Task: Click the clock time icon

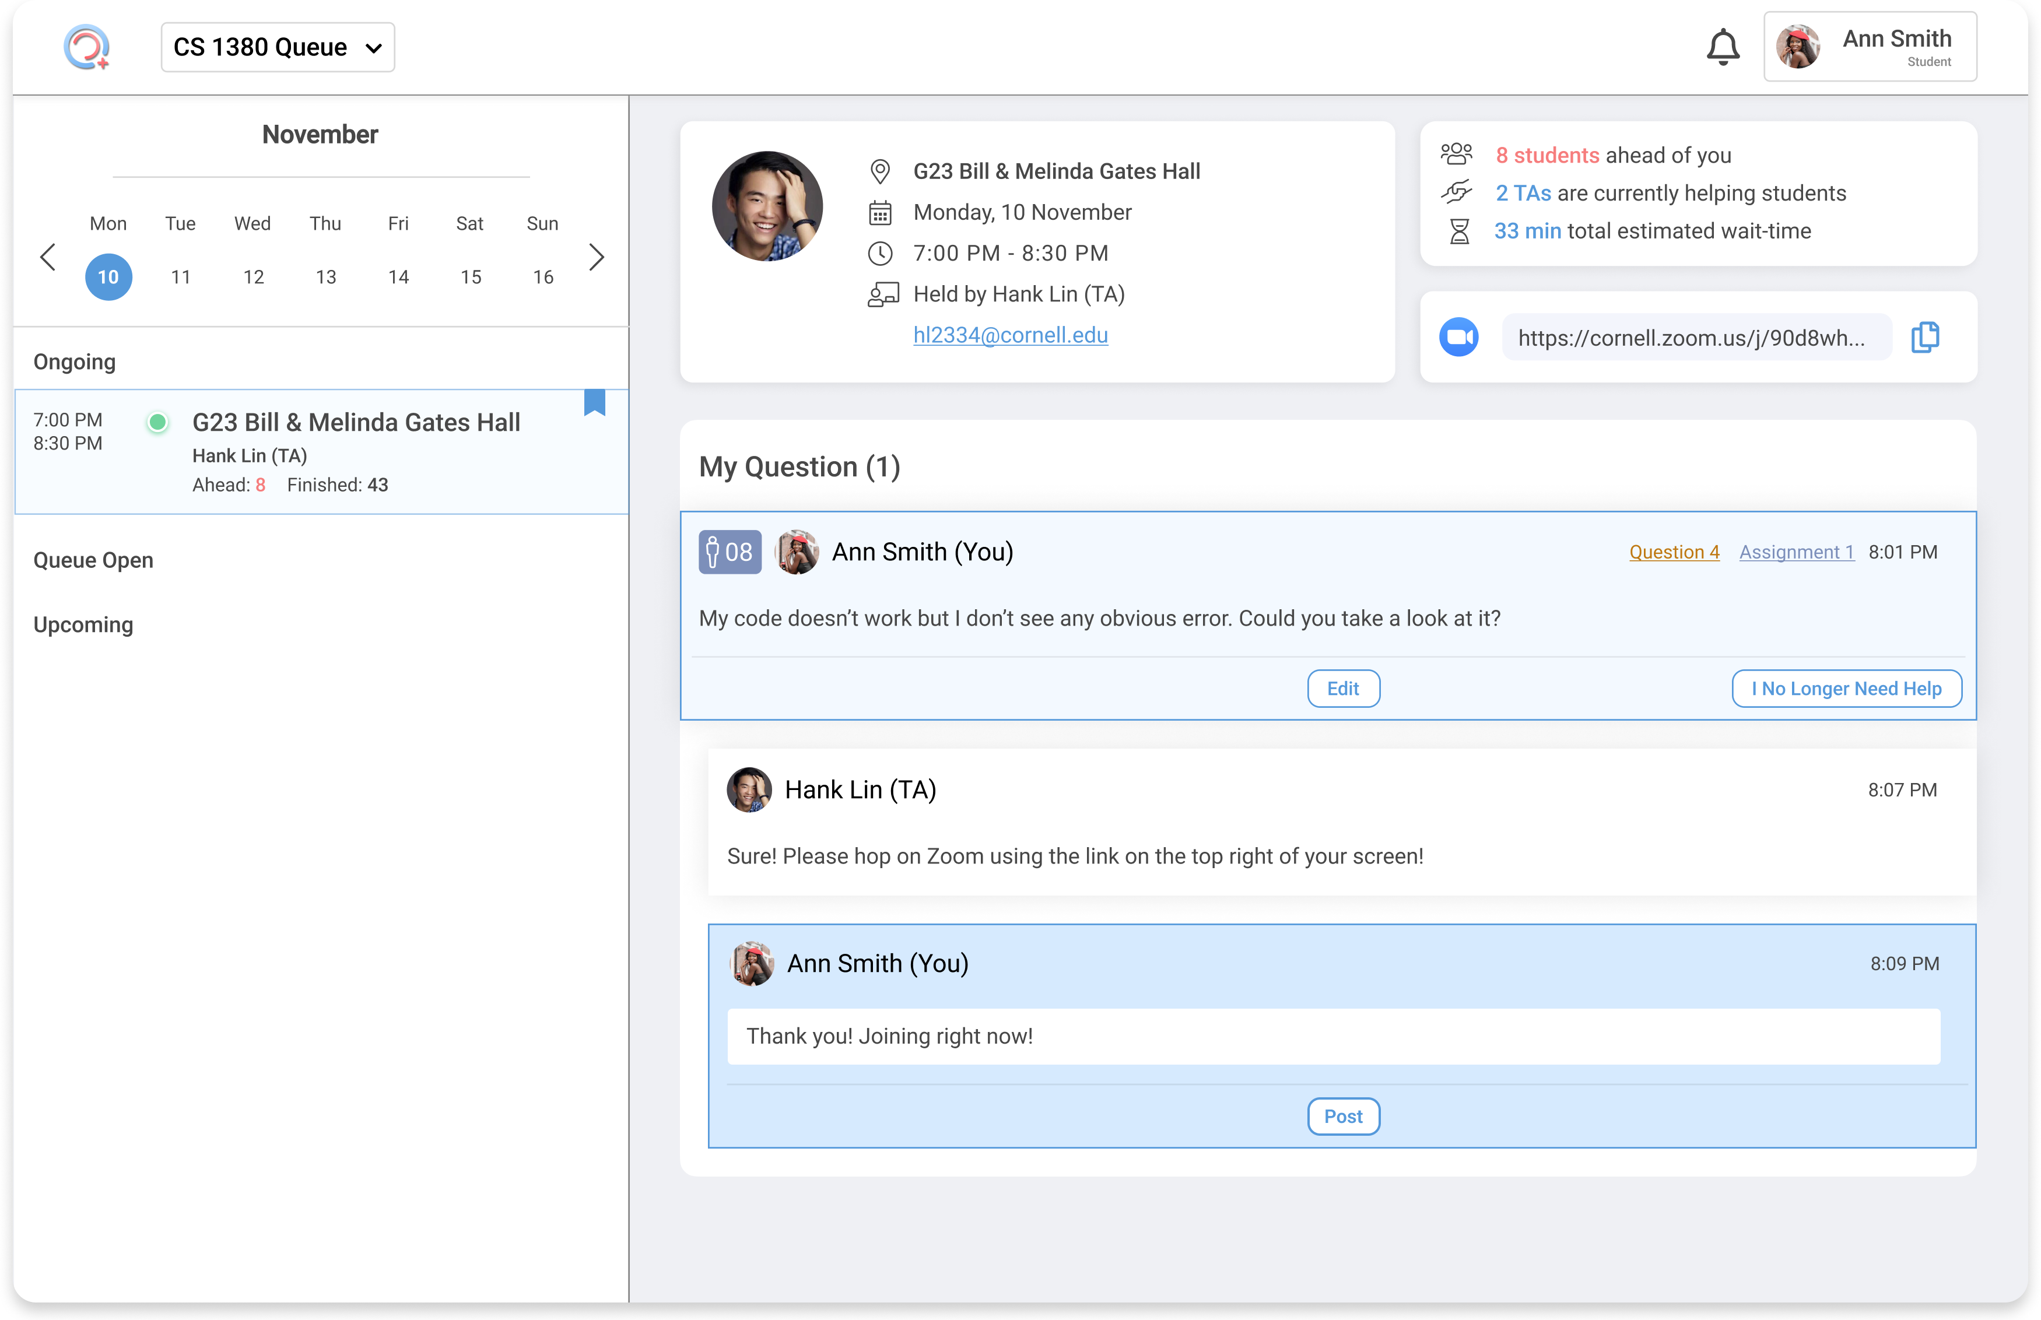Action: click(879, 253)
